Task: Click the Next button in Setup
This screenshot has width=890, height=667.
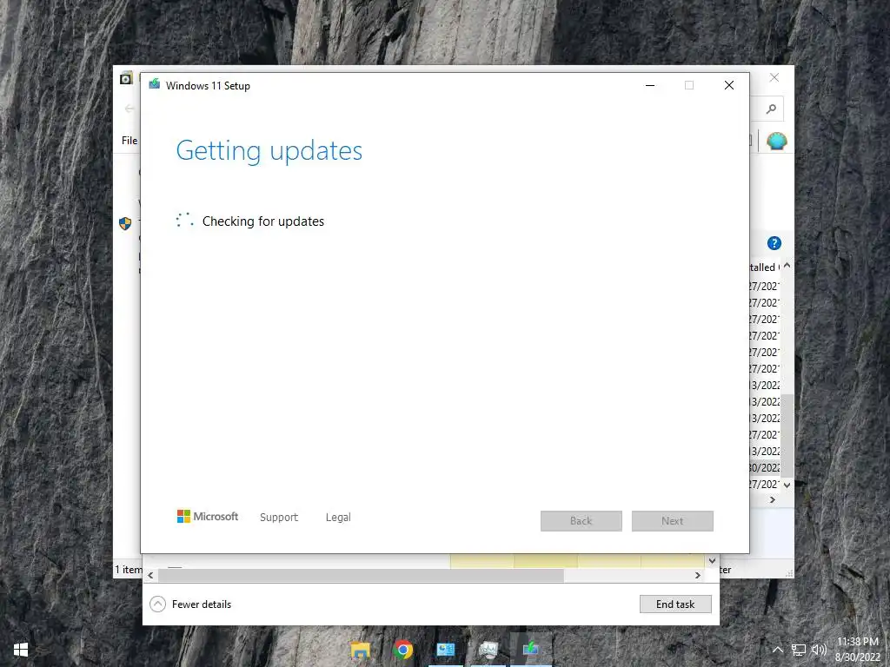Action: pos(672,521)
